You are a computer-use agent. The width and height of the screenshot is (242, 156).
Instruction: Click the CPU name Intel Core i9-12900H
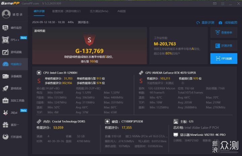point(63,73)
